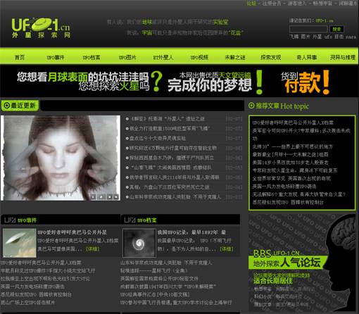Select the first slideshow number button
Screen dimensions: 359x314
pyautogui.click(x=94, y=197)
